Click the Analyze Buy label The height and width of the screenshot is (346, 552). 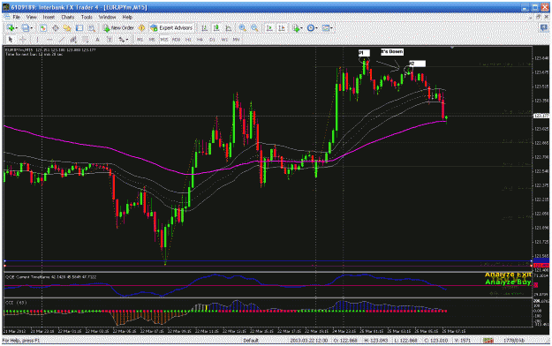(x=508, y=282)
